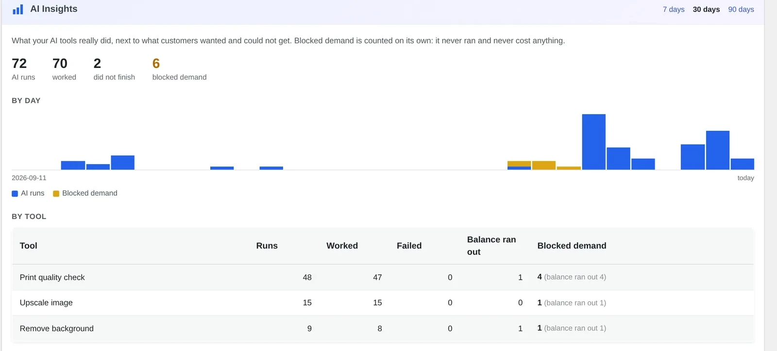The height and width of the screenshot is (351, 777).
Task: Click the '8' worked value for Remove background
Action: [x=380, y=328]
